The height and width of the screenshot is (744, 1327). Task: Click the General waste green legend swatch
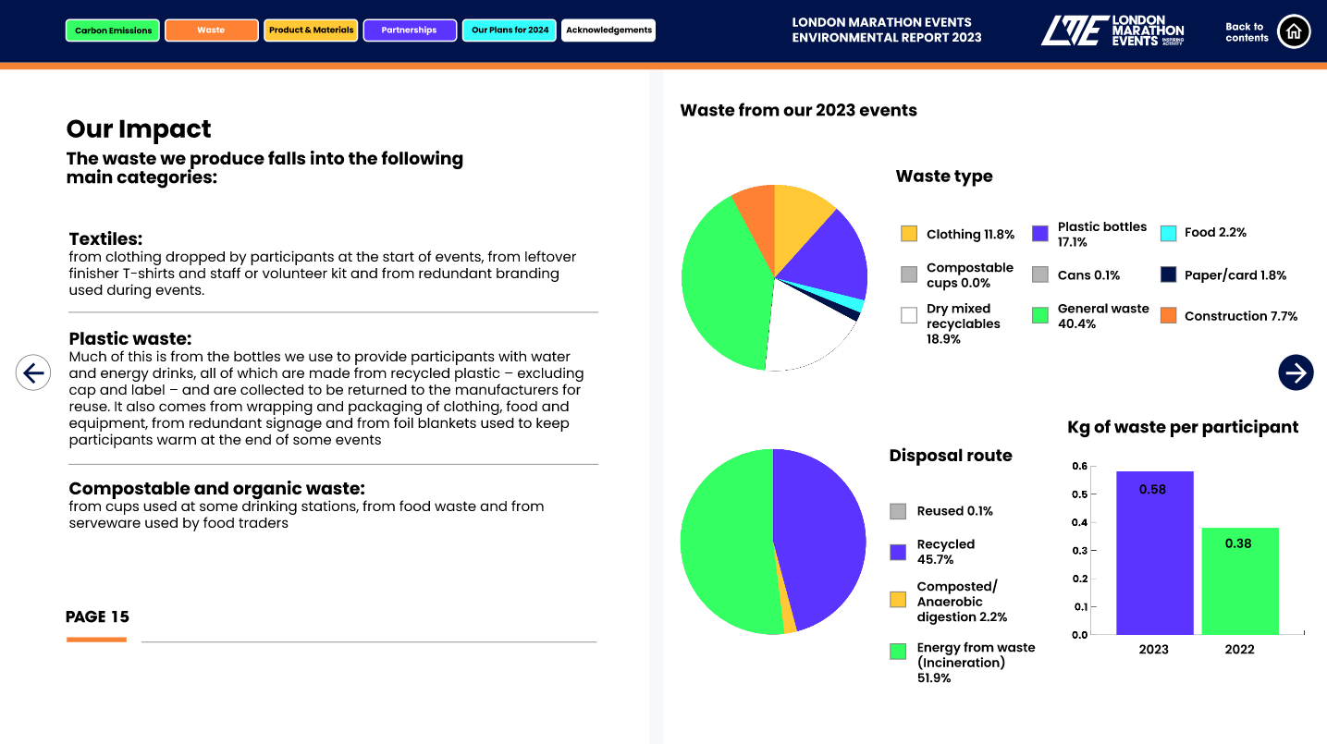[1040, 316]
